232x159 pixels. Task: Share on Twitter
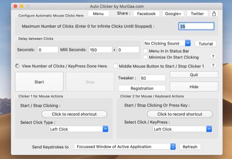tap(197, 14)
